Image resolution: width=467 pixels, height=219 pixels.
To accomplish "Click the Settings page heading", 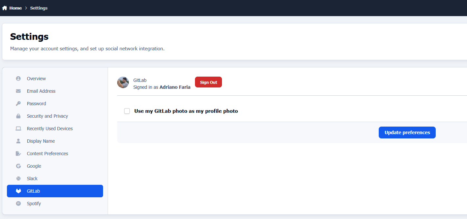I will coord(29,36).
